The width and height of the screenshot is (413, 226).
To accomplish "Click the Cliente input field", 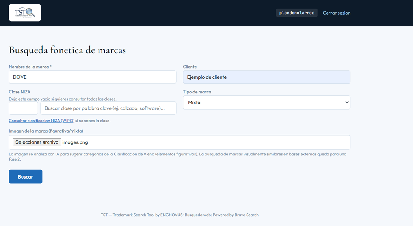I will [x=266, y=77].
